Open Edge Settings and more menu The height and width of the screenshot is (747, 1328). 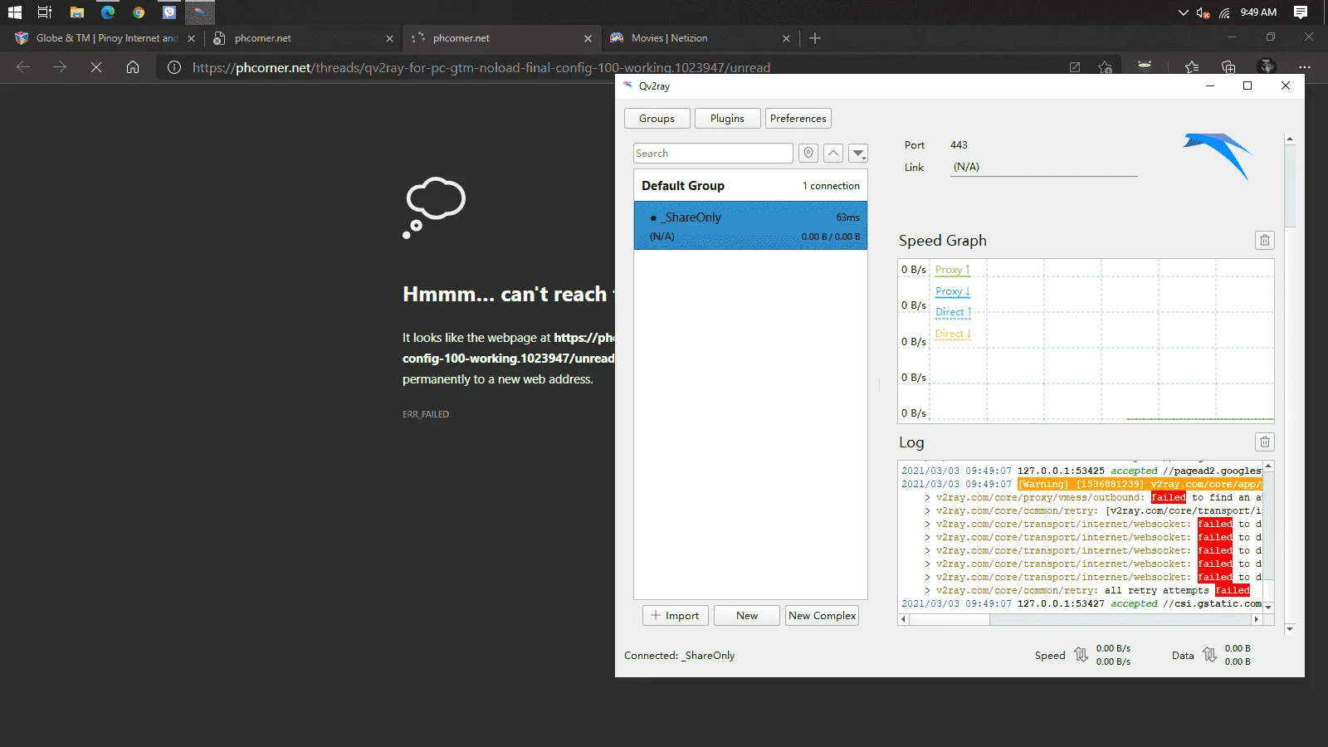(1305, 67)
